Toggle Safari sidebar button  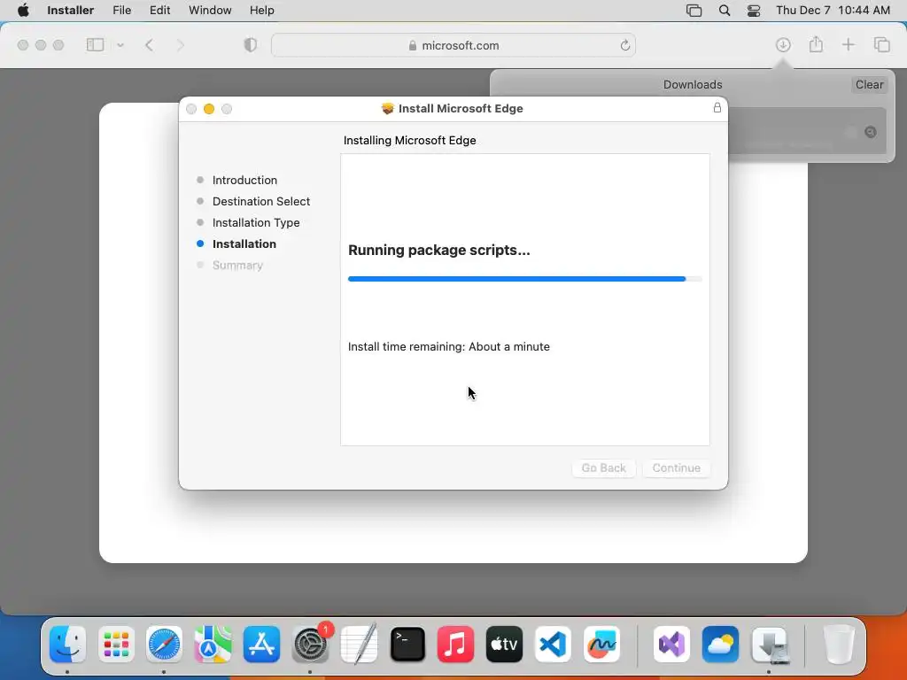click(x=95, y=45)
